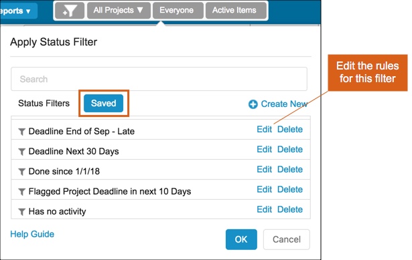412x260 pixels.
Task: Click funnel icon next to Has no activity
Action: (x=22, y=211)
